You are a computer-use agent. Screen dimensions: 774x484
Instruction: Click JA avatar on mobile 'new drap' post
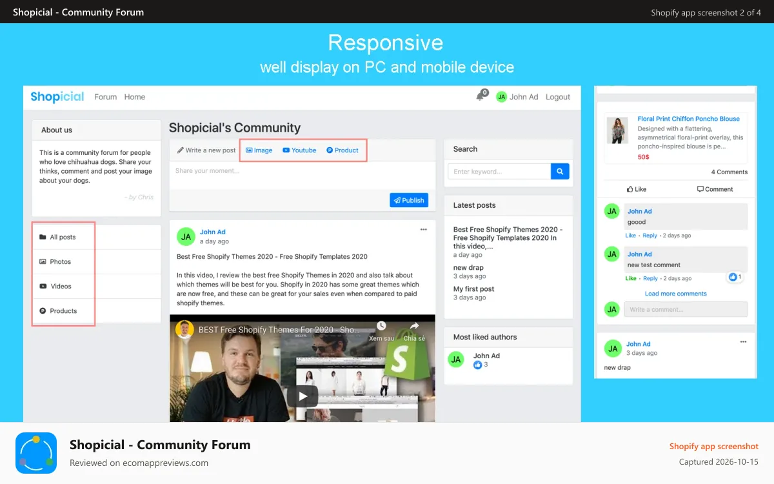[x=612, y=349]
